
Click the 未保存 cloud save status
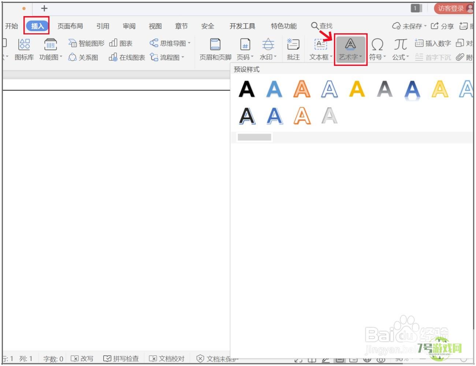409,26
